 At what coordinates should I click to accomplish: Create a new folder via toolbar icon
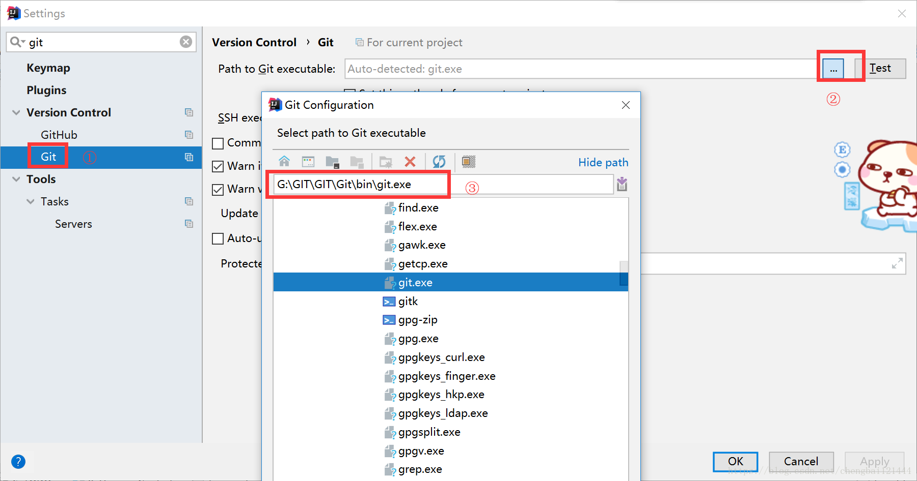pyautogui.click(x=386, y=162)
